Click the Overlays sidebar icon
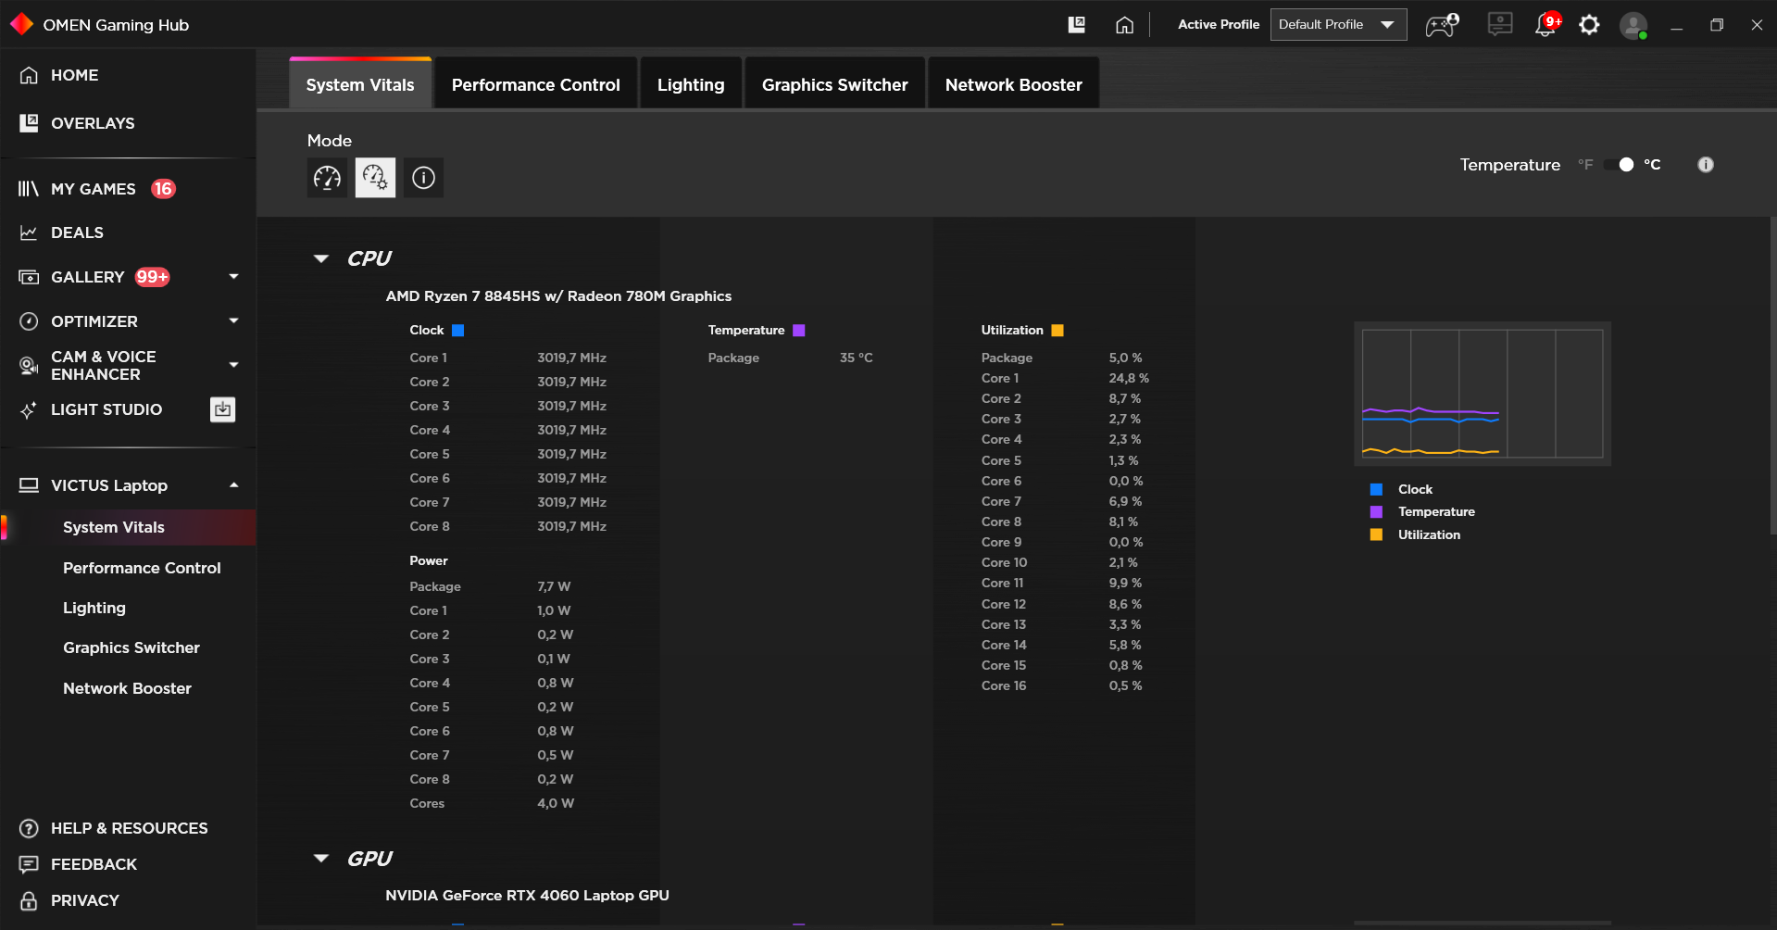 tap(30, 123)
